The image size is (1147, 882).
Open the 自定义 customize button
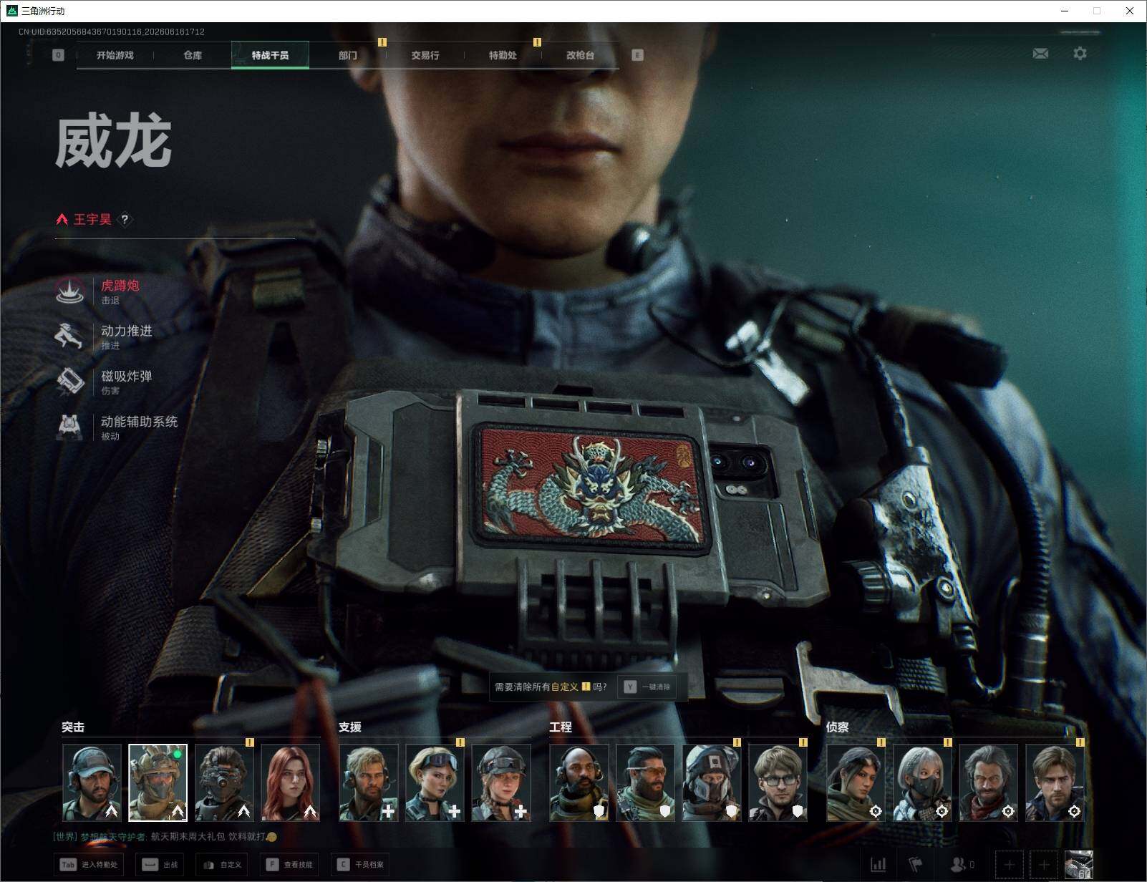point(222,865)
